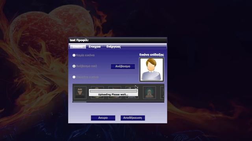Image resolution: width=252 pixels, height=141 pixels.
Task: Click the upload progress bar
Action: 113,91
